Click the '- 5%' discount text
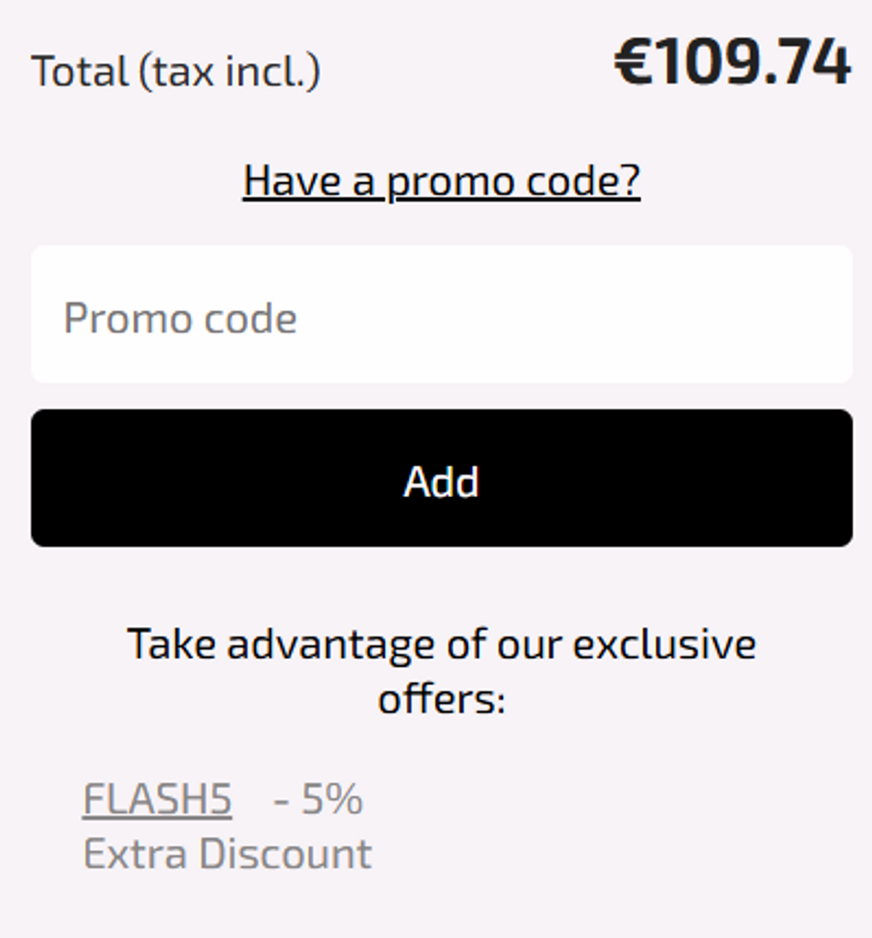 (318, 799)
